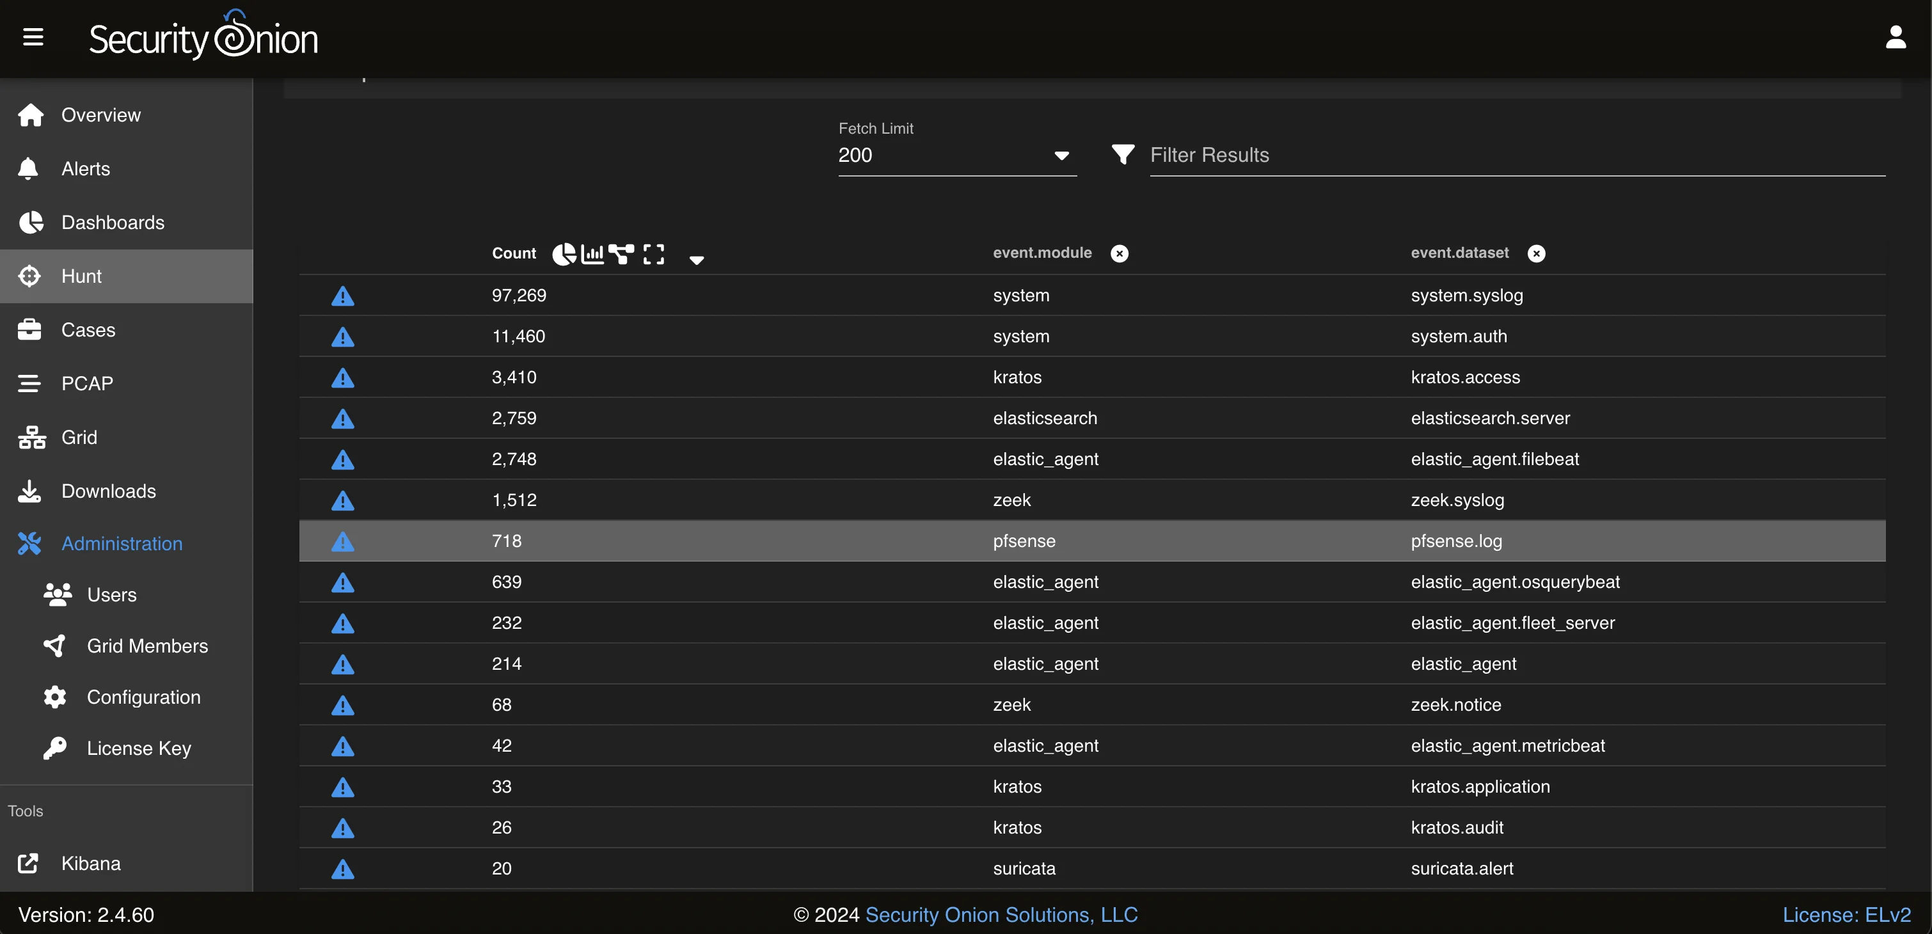Click alert triangle for suricata.alert row
The height and width of the screenshot is (934, 1932).
tap(343, 869)
